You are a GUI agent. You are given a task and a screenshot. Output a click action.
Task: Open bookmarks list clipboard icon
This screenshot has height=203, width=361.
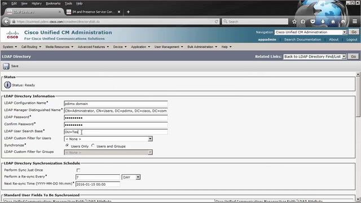coord(303,21)
